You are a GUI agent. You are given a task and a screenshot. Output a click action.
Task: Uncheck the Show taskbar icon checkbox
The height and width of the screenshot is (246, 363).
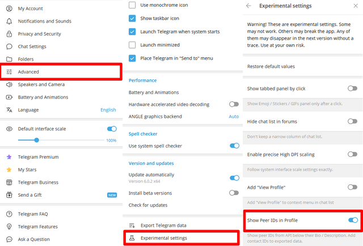click(x=132, y=18)
